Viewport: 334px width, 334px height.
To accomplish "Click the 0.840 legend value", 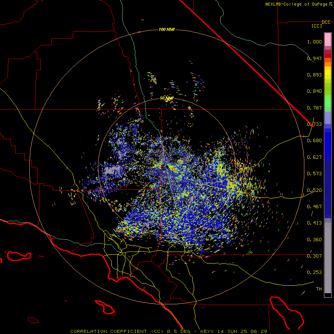I will tap(314, 91).
